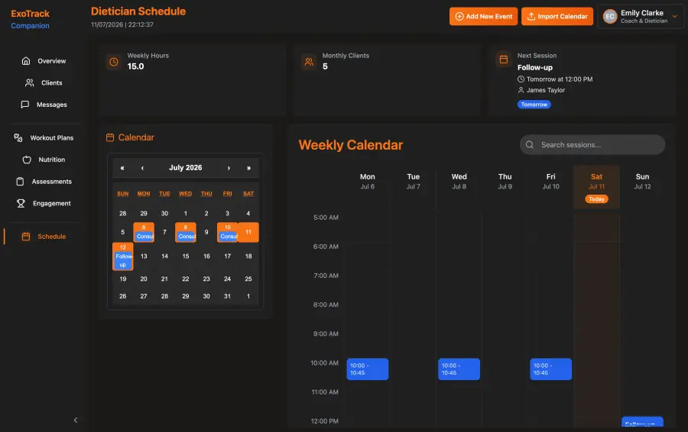Select July 11 in the mini calendar
This screenshot has width=688, height=432.
(x=248, y=232)
